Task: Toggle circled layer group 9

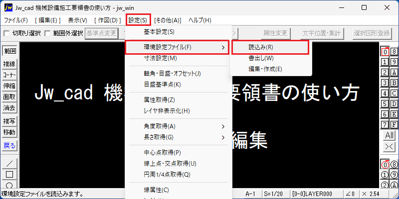Action: coord(394,175)
